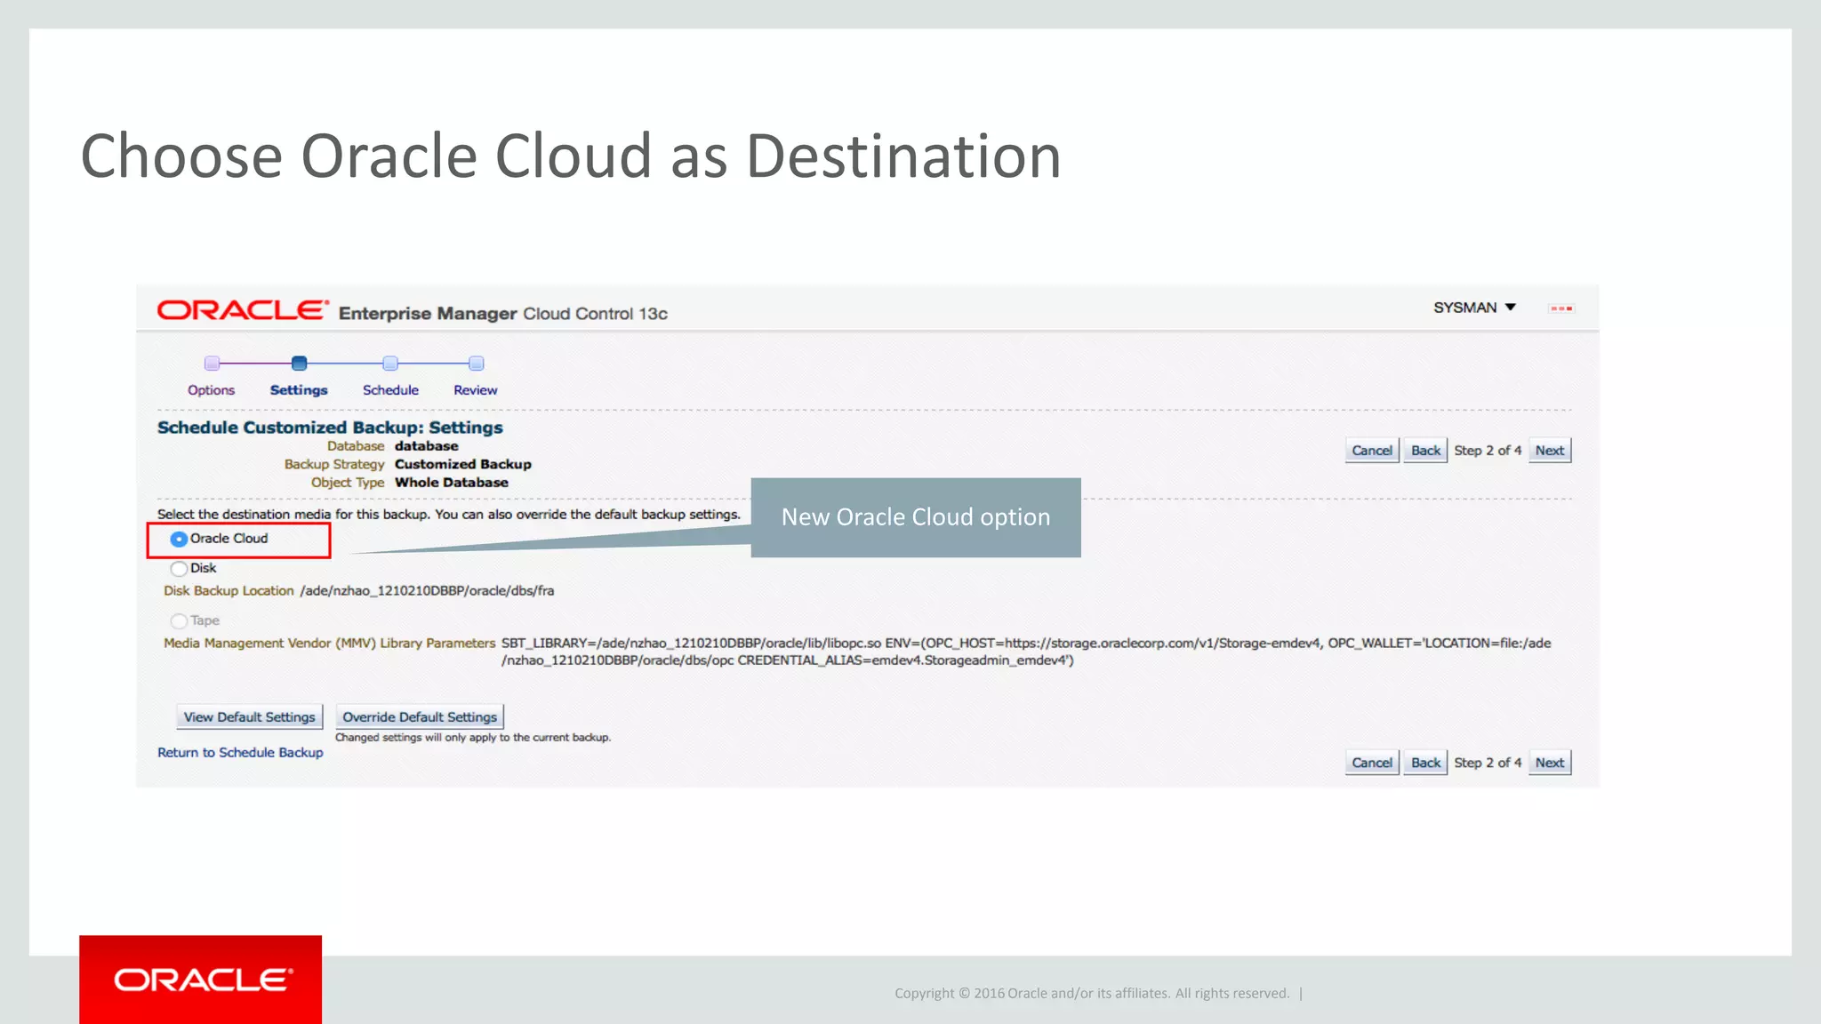The height and width of the screenshot is (1024, 1821).
Task: Click the top 'Step 2 of 4' text
Action: pyautogui.click(x=1488, y=451)
